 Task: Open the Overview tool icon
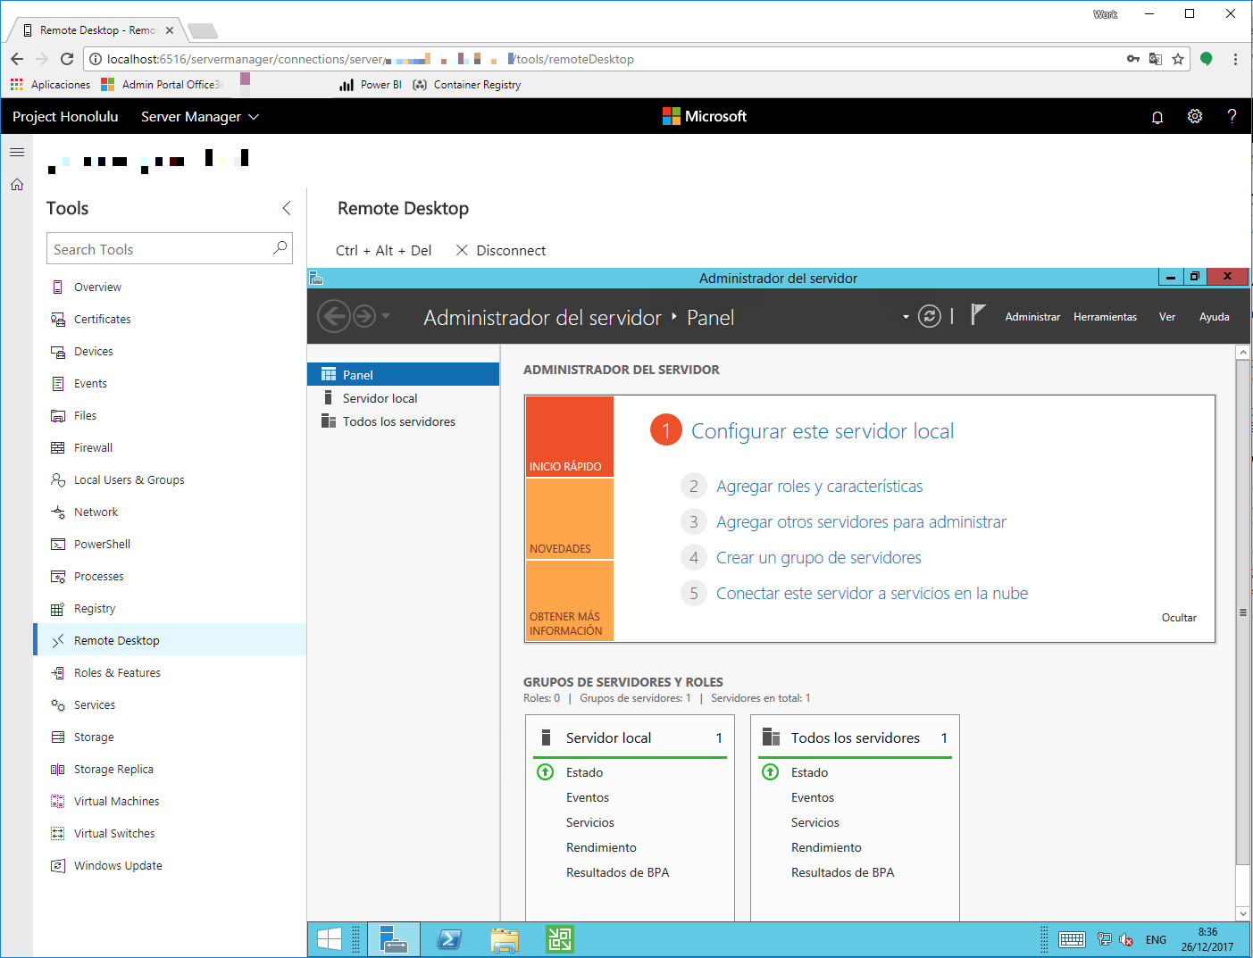pos(58,287)
